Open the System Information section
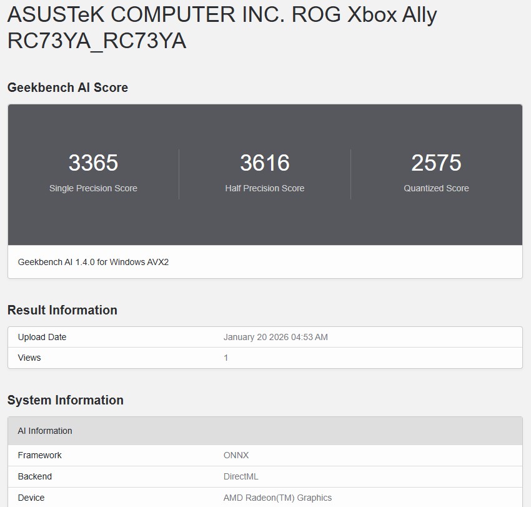 coord(64,400)
